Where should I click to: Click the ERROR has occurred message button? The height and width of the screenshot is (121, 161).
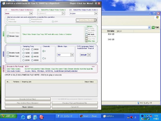pos(75,99)
